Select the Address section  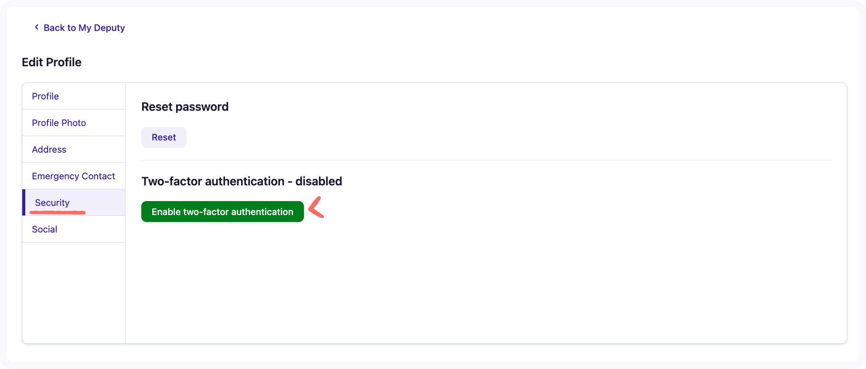(49, 149)
